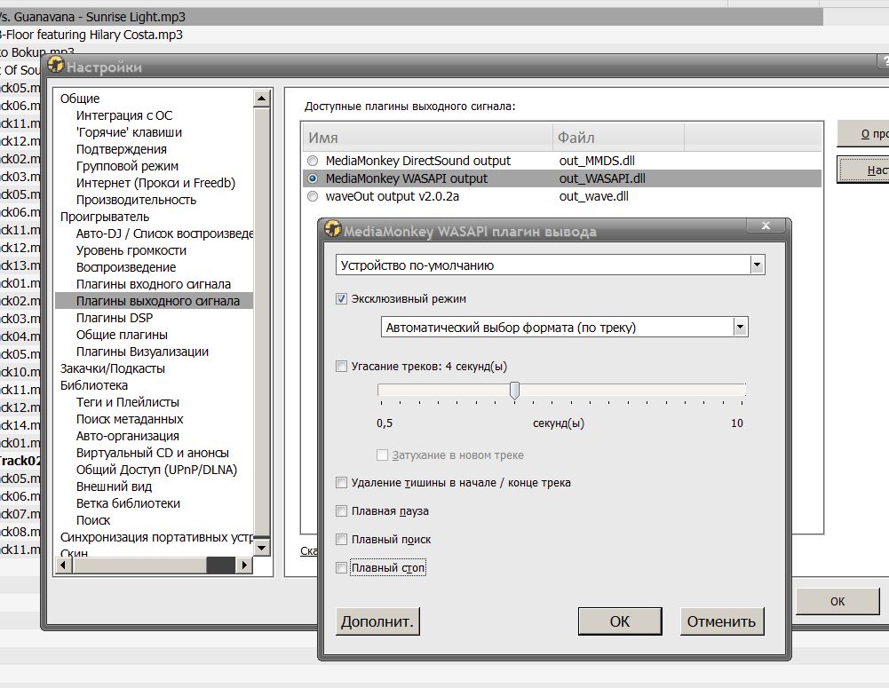Click MediaMonkey icon in WASAPI dialog title bar
The height and width of the screenshot is (688, 889).
pyautogui.click(x=333, y=229)
